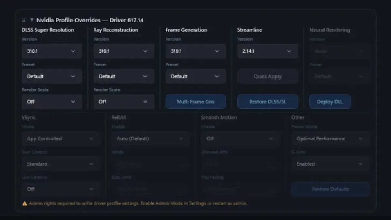Click the Other heading
Image resolution: width=391 pixels, height=220 pixels.
[x=298, y=117]
